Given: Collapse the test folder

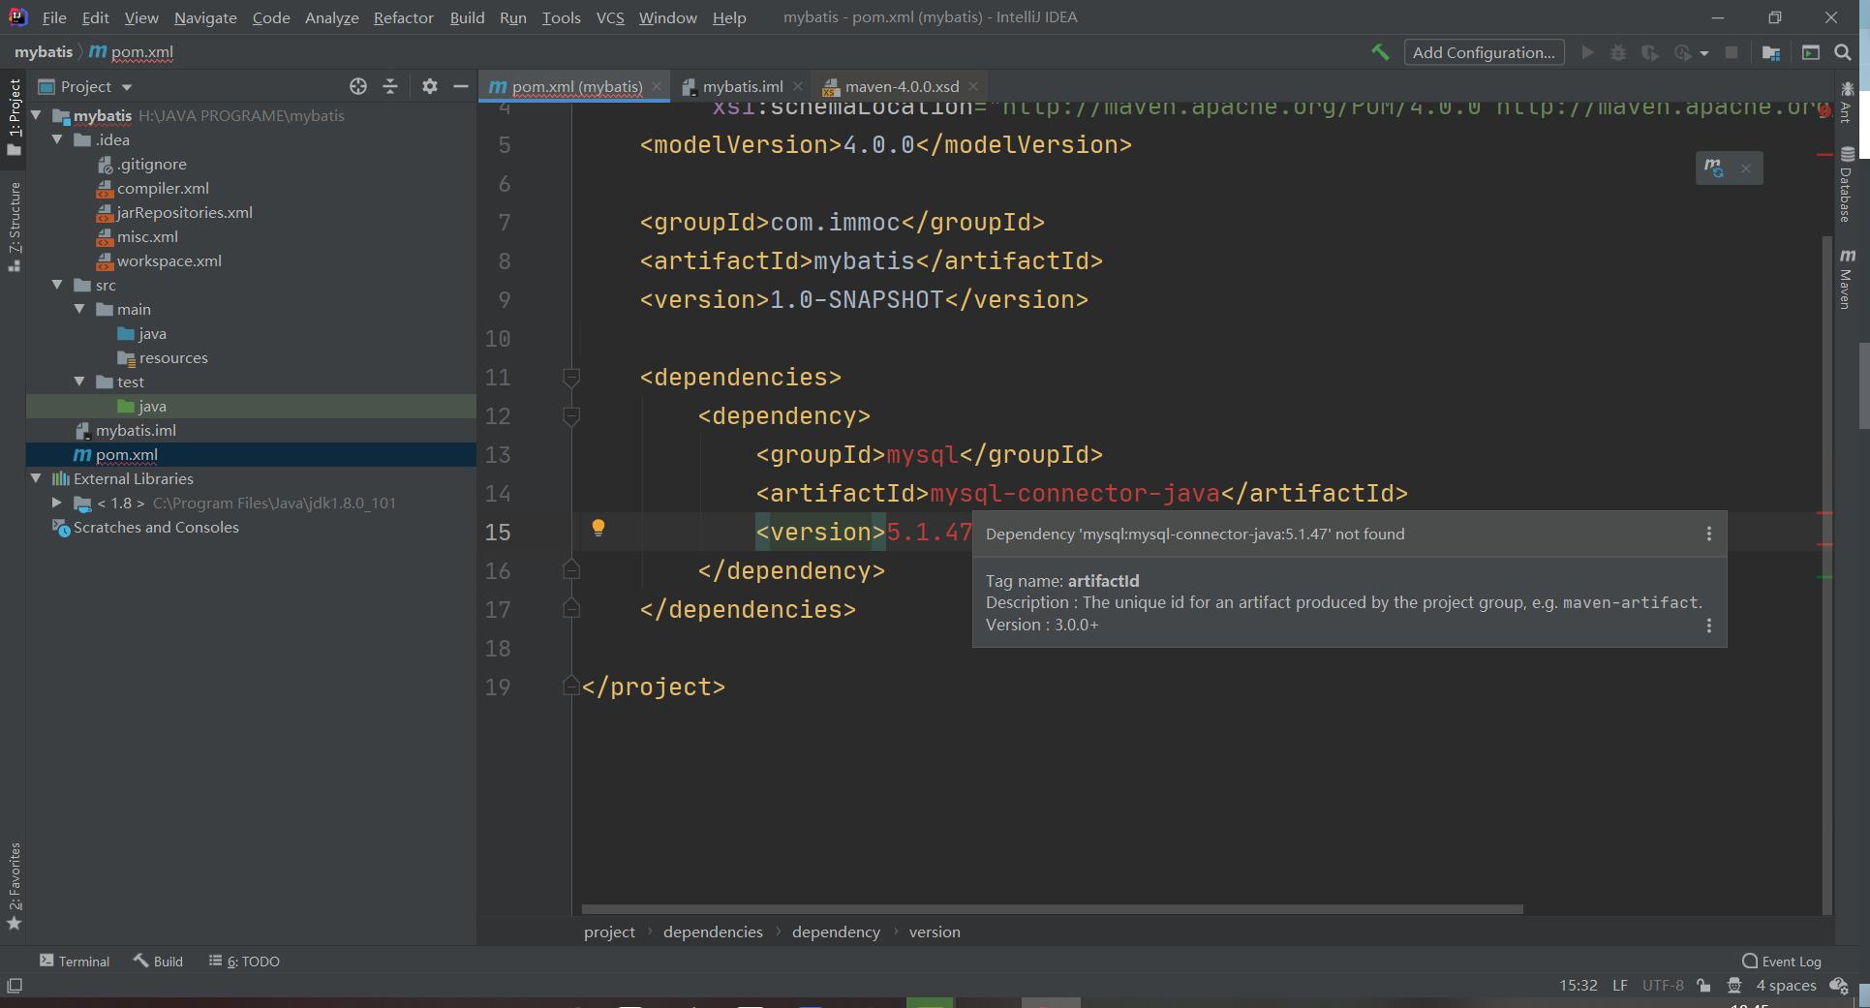Looking at the screenshot, I should click(x=79, y=382).
